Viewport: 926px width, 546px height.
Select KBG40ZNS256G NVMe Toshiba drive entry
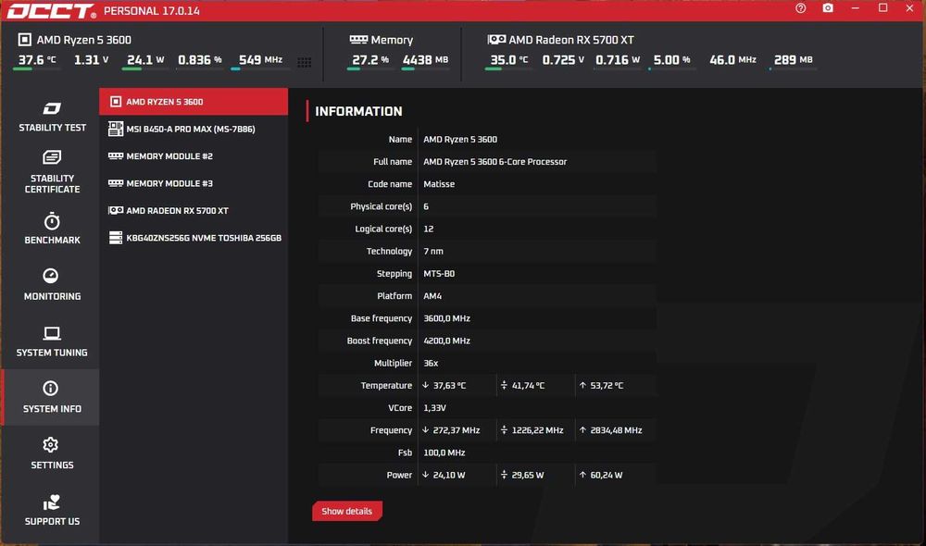click(x=194, y=237)
